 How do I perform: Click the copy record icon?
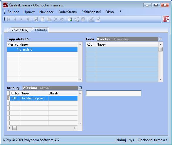point(49,20)
